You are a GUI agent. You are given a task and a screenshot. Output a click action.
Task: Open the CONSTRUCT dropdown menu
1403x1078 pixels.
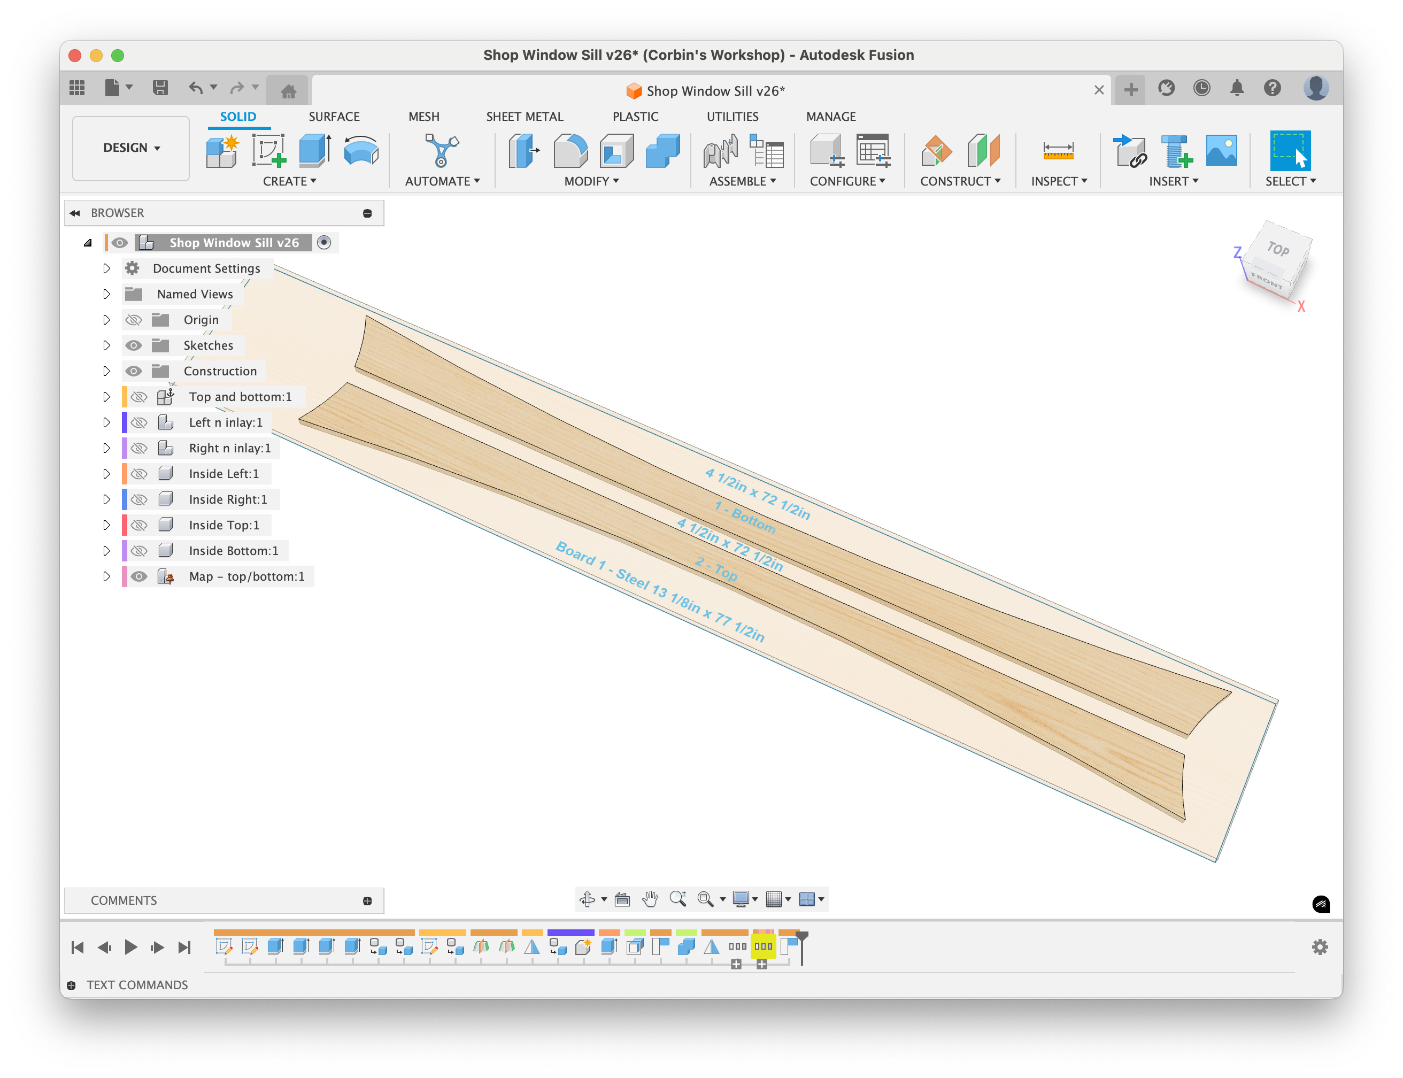(x=960, y=181)
